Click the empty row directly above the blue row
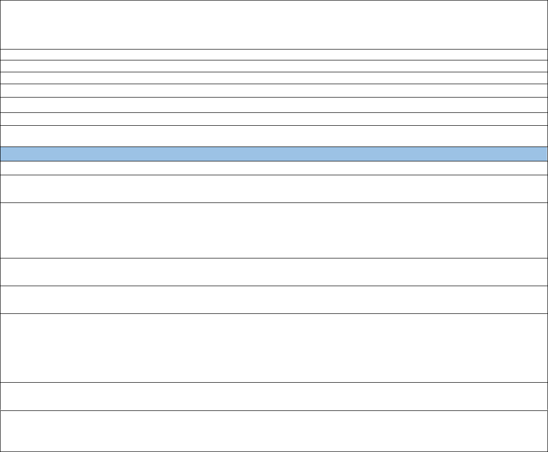The height and width of the screenshot is (452, 548). point(274,136)
